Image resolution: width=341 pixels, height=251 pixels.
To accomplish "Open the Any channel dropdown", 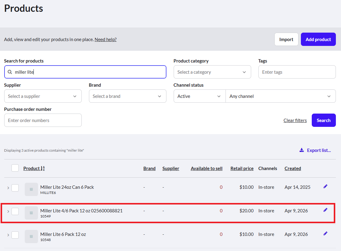I will (281, 96).
